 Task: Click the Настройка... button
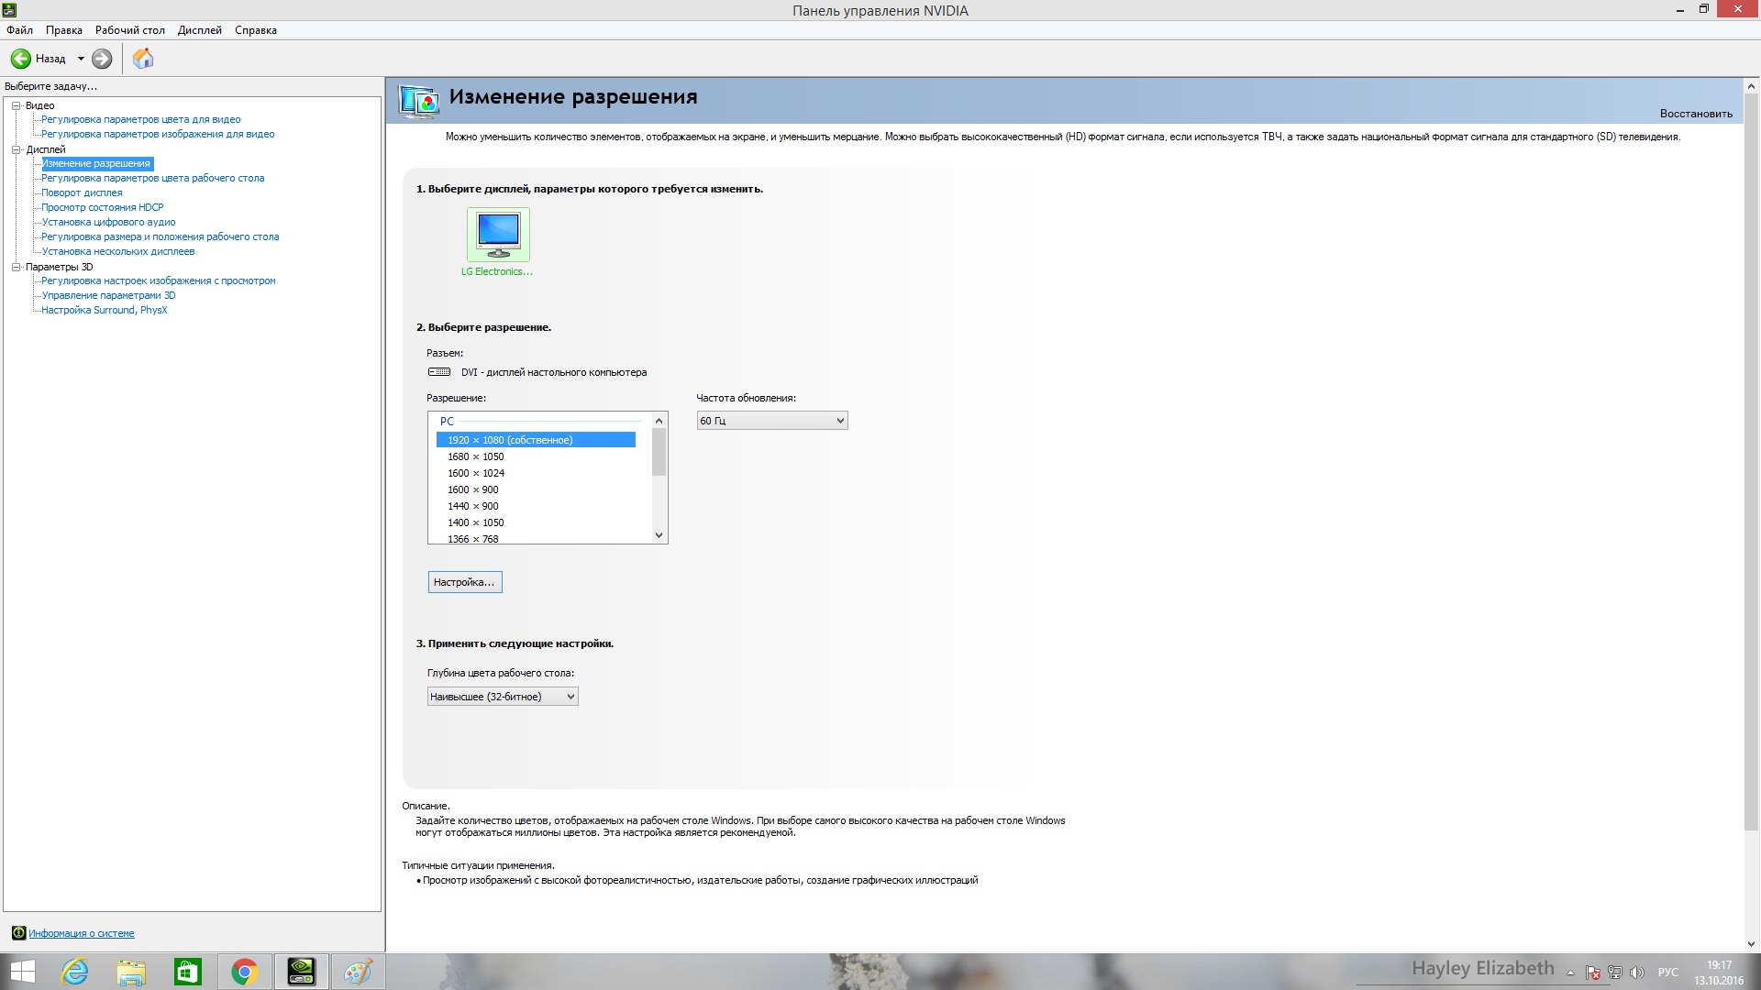(x=464, y=582)
